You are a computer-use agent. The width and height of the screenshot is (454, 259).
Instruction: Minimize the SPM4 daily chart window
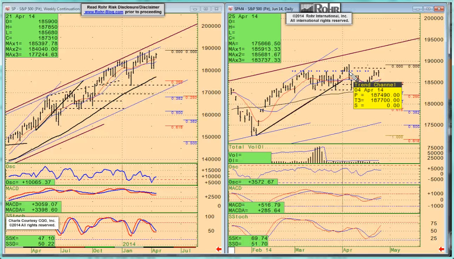[x=418, y=9]
